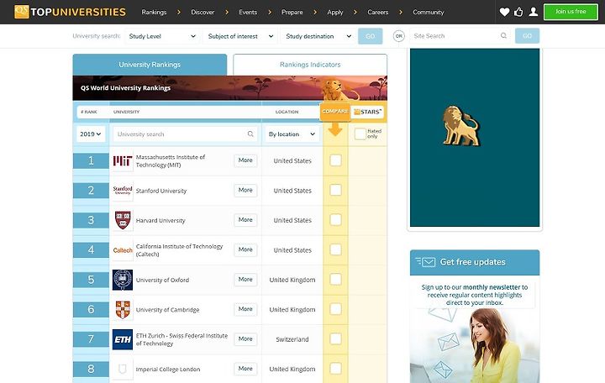Click More button for University of Oxford

(245, 279)
